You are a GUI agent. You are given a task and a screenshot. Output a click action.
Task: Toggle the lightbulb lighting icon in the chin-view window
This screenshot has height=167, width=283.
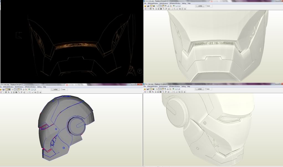(x=151, y=6)
